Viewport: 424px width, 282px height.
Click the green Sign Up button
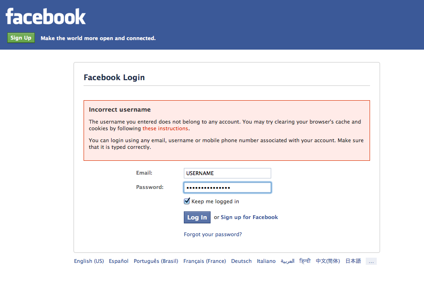pos(21,38)
